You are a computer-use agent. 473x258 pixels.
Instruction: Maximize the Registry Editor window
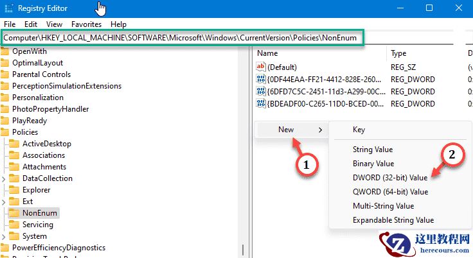click(429, 8)
